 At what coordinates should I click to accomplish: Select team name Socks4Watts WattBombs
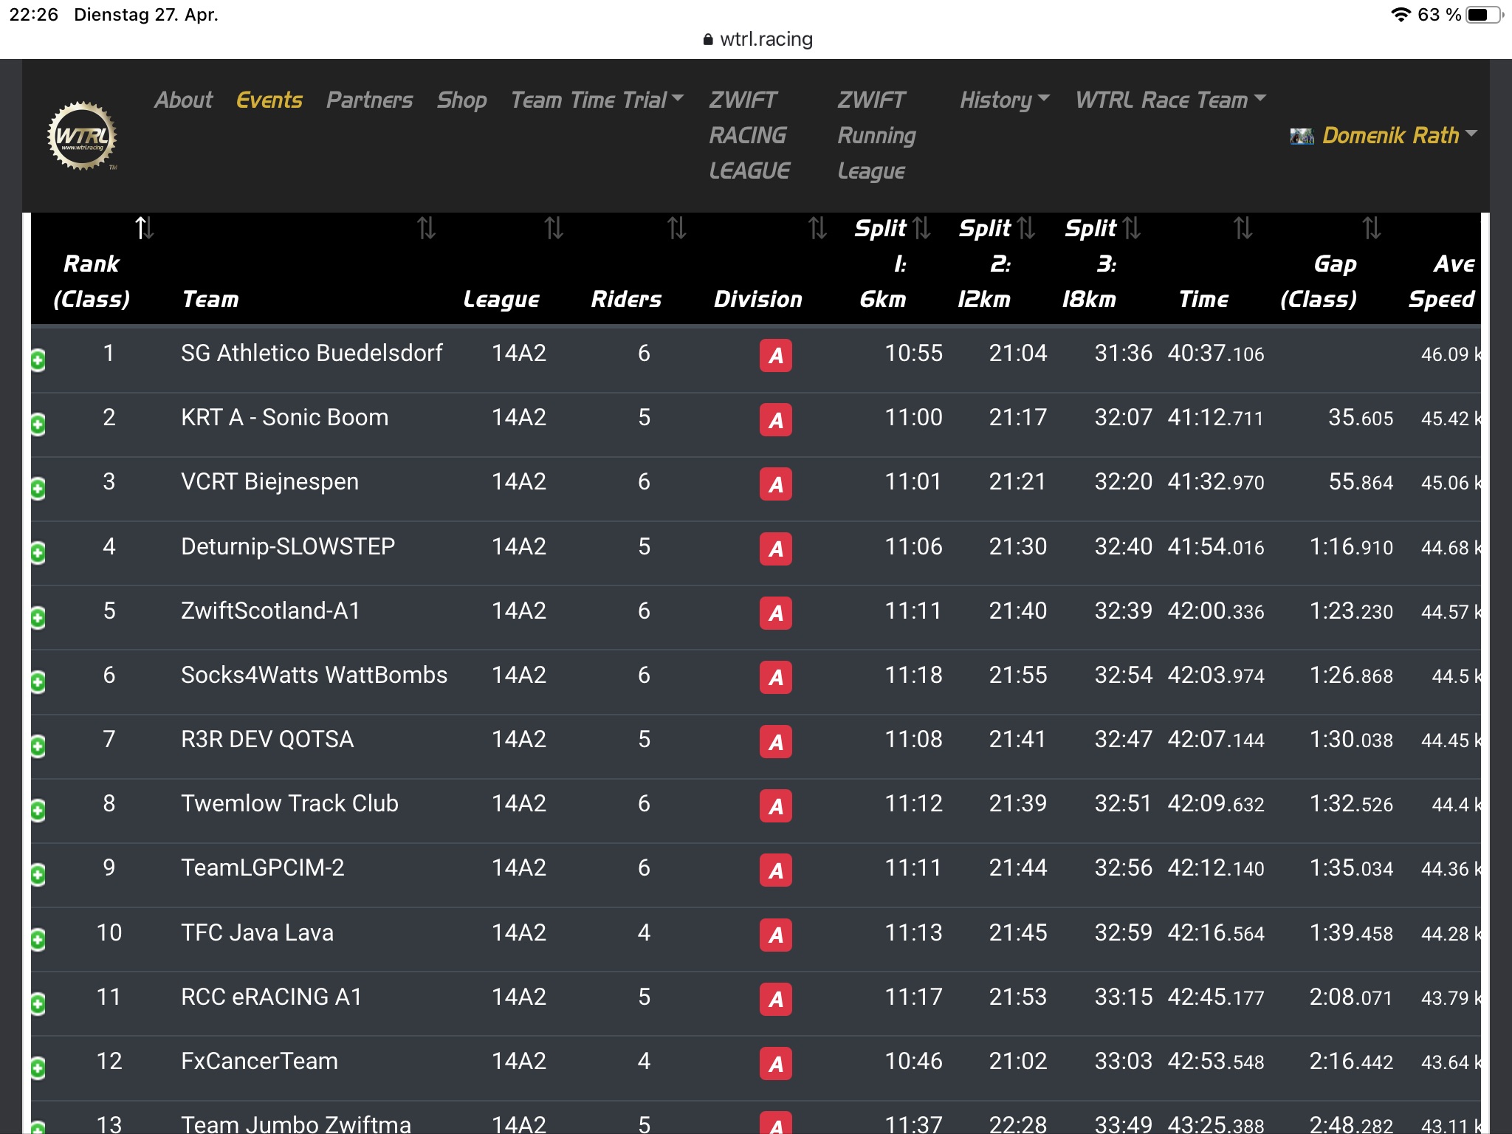coord(314,675)
